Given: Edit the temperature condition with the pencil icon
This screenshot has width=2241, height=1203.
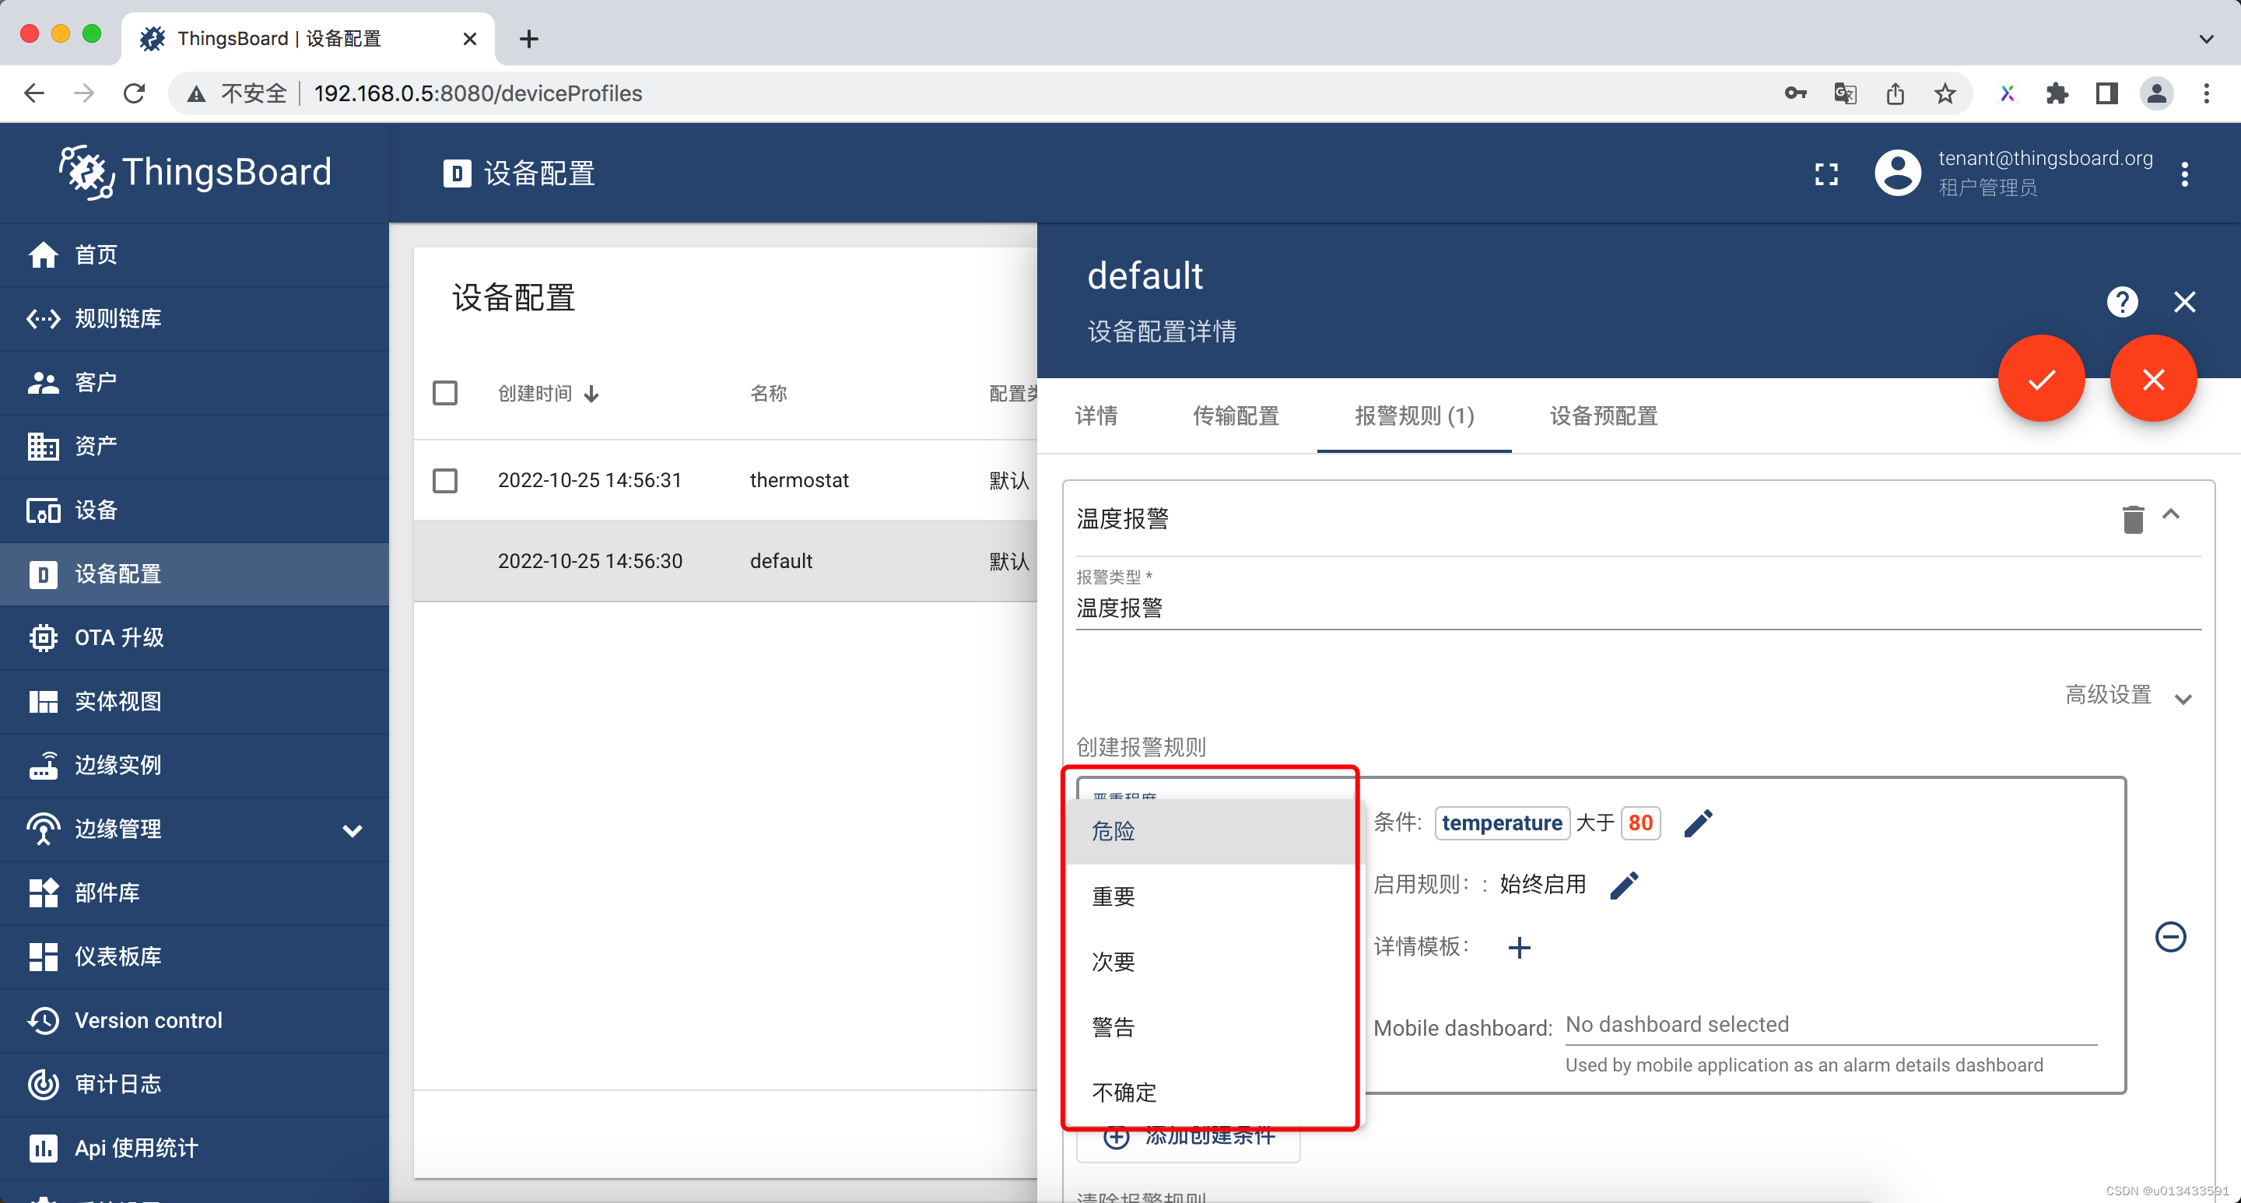Looking at the screenshot, I should pyautogui.click(x=1699, y=822).
